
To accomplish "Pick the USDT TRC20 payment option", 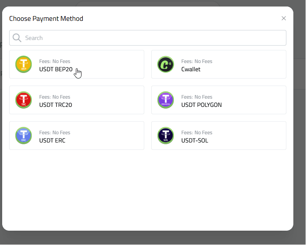I will (77, 100).
